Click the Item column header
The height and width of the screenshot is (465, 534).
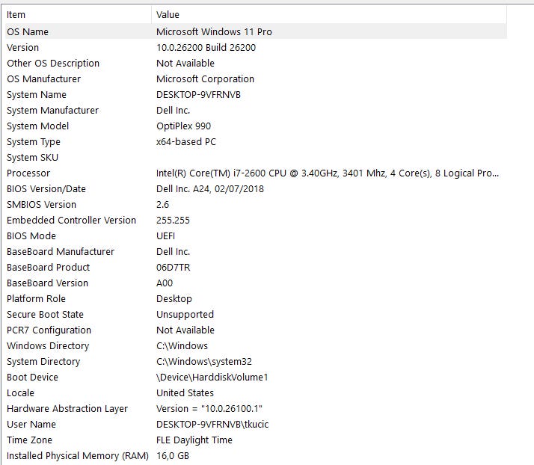[78, 15]
